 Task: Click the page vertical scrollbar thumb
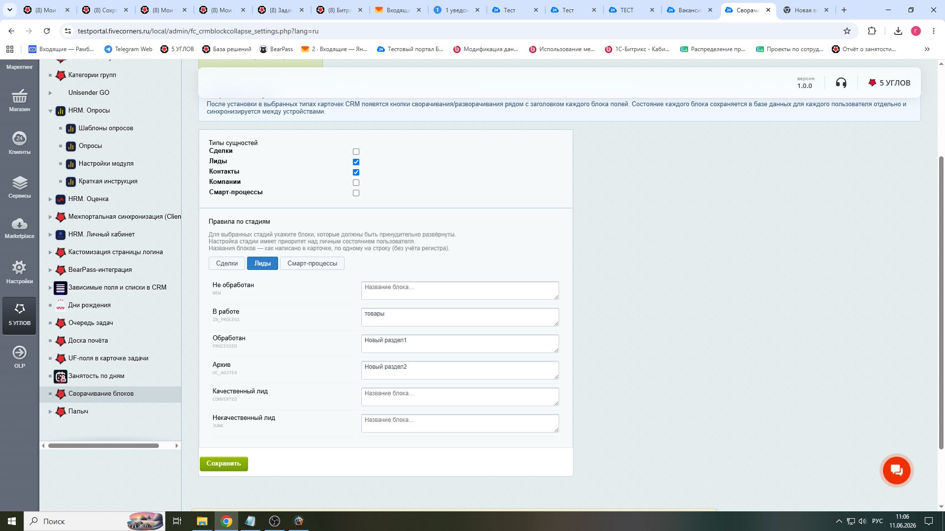pyautogui.click(x=941, y=302)
